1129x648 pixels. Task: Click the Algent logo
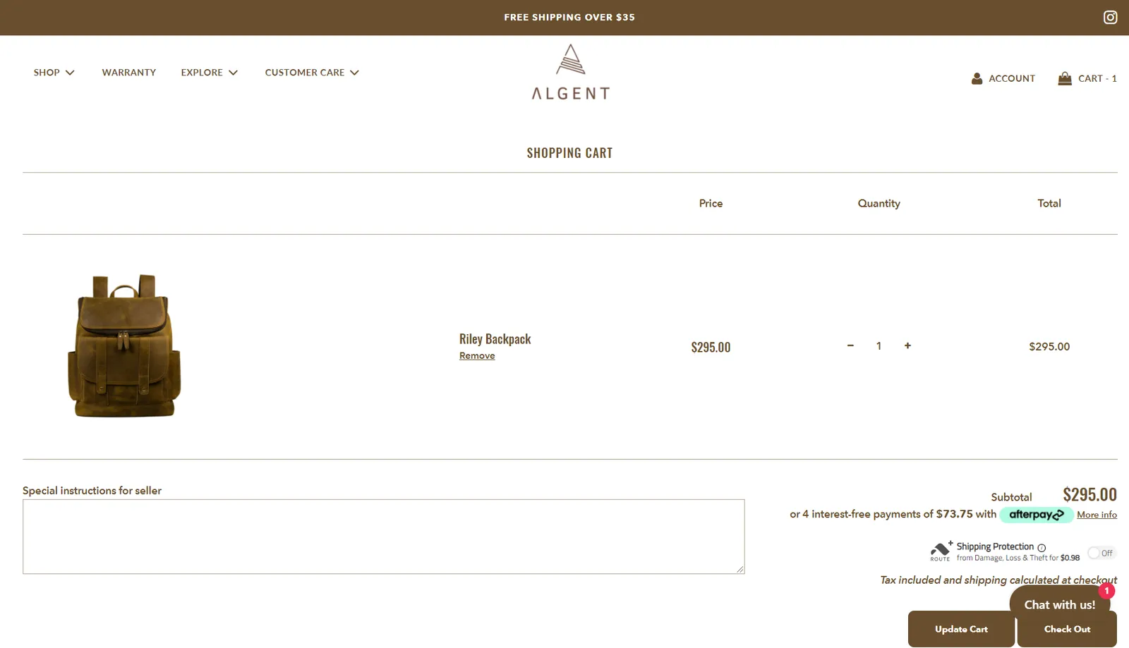pos(570,73)
